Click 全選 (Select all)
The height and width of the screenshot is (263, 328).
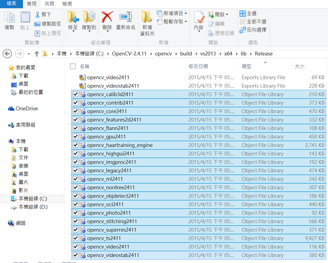tap(248, 14)
